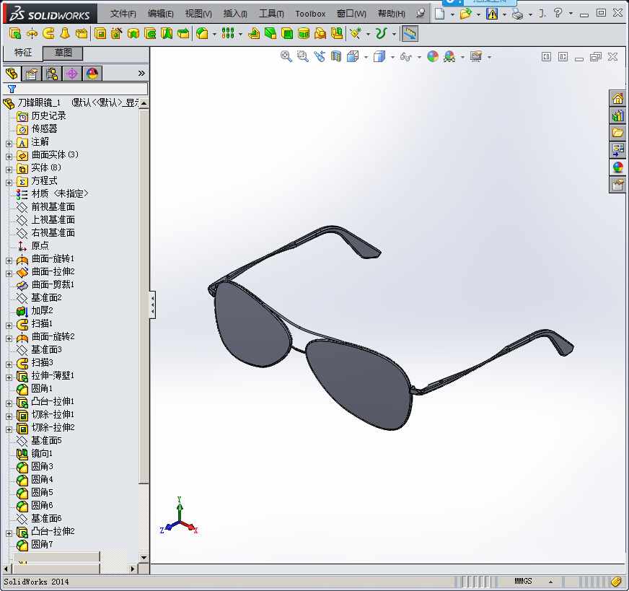Select the Linear Pattern tool

228,34
